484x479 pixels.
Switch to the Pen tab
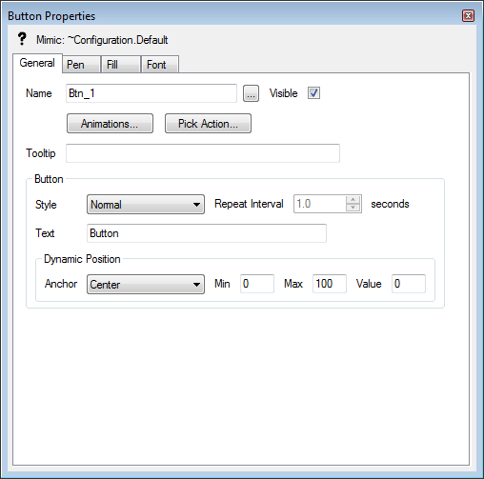82,65
